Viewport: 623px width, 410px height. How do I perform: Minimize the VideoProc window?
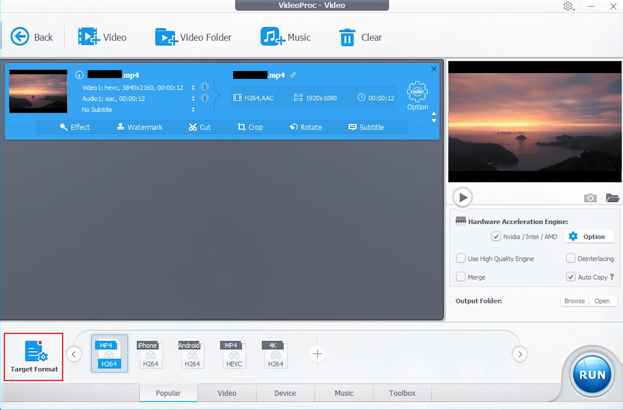click(x=591, y=6)
